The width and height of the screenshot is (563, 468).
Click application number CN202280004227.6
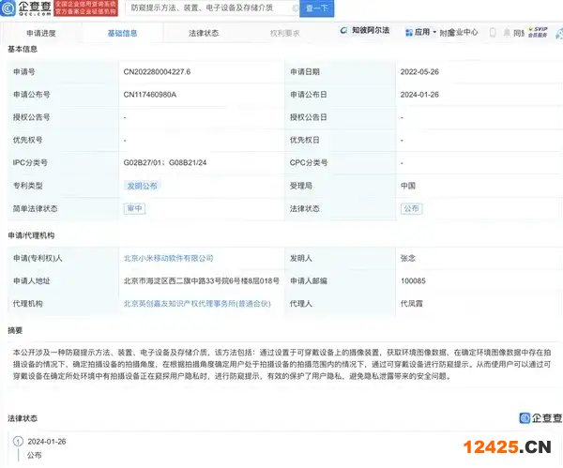[x=157, y=72]
